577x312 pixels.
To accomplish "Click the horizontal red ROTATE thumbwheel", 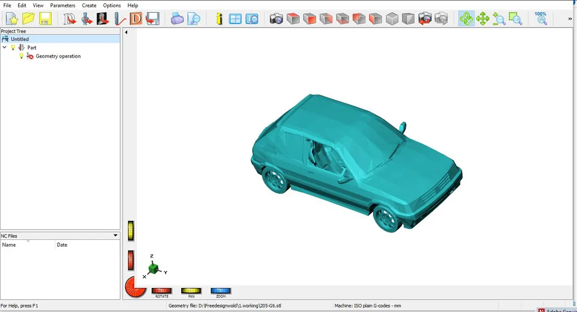I will click(161, 291).
